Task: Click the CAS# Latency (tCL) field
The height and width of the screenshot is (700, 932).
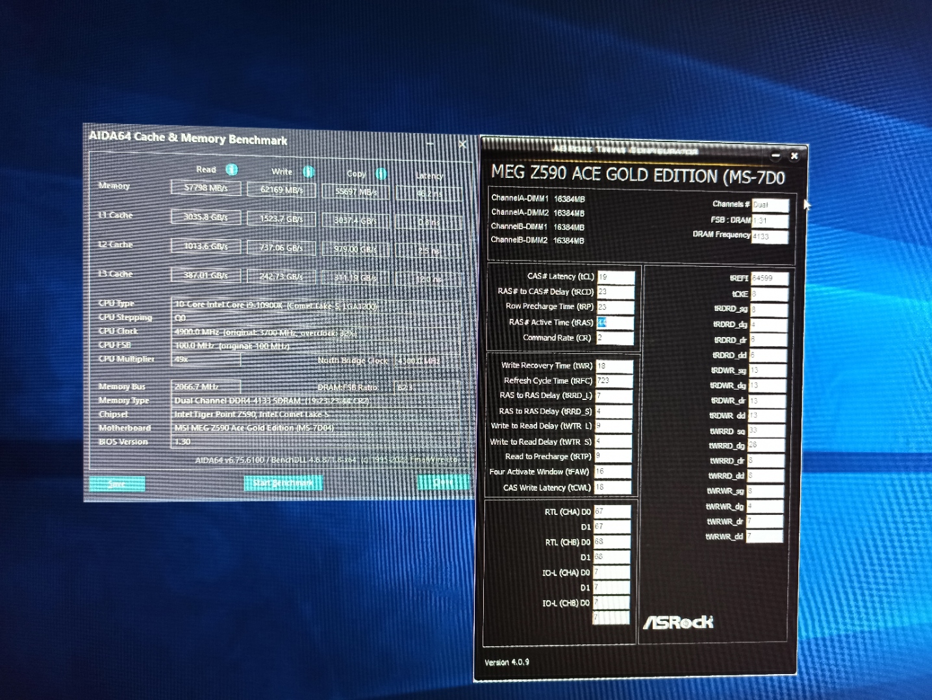Action: pos(615,277)
